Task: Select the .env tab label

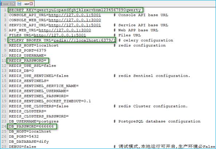Action: point(26,4)
